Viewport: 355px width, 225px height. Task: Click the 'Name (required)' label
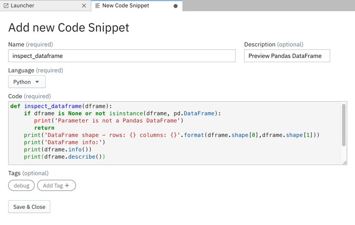pyautogui.click(x=31, y=44)
